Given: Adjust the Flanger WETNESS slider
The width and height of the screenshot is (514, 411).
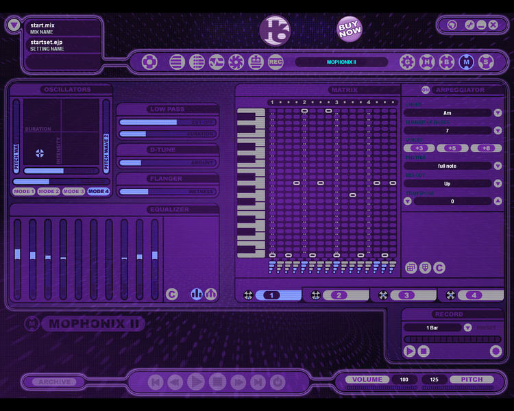Looking at the screenshot, I should 167,191.
